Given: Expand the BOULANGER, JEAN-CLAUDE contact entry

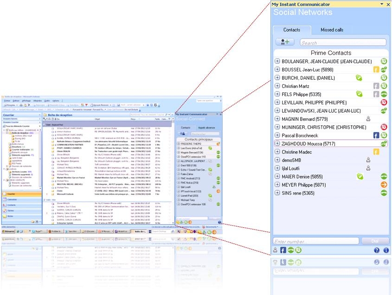Looking at the screenshot, I should (x=277, y=61).
